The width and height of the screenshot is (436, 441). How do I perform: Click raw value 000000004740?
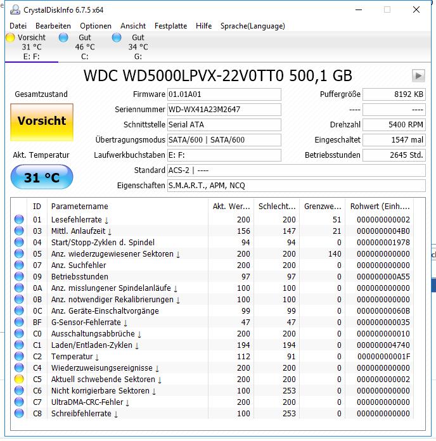click(383, 345)
